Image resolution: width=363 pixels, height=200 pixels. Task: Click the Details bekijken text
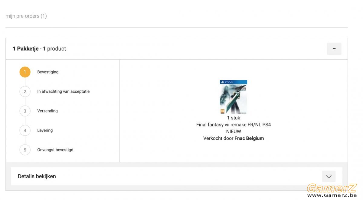37,176
